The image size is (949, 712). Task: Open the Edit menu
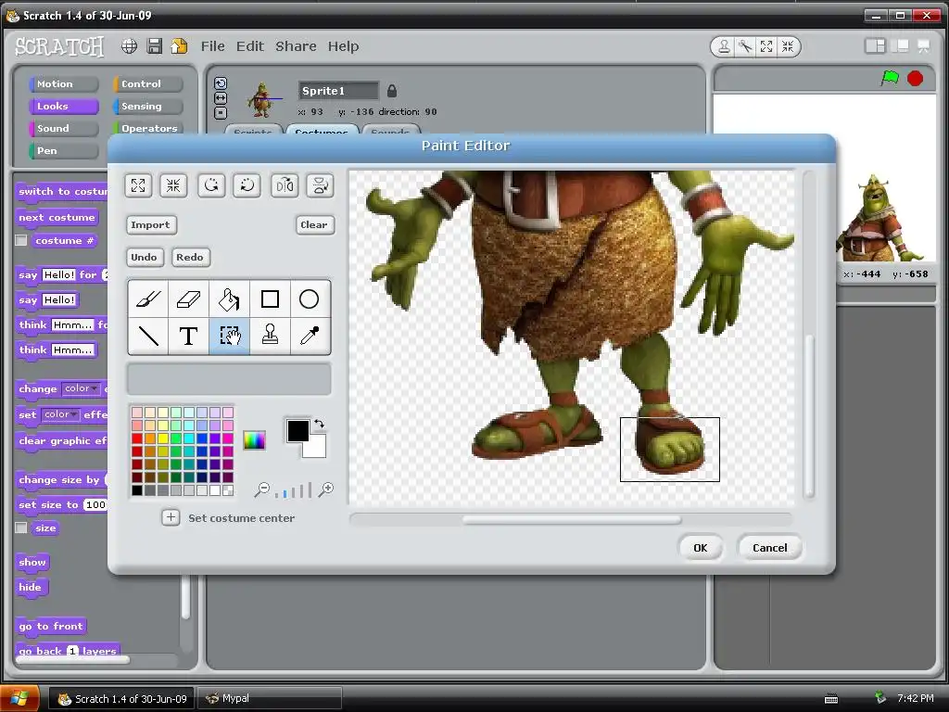[x=250, y=46]
